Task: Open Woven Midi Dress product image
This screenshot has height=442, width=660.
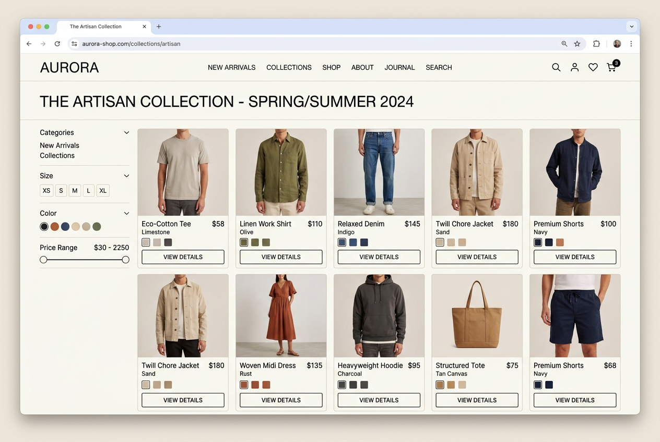Action: tap(281, 316)
